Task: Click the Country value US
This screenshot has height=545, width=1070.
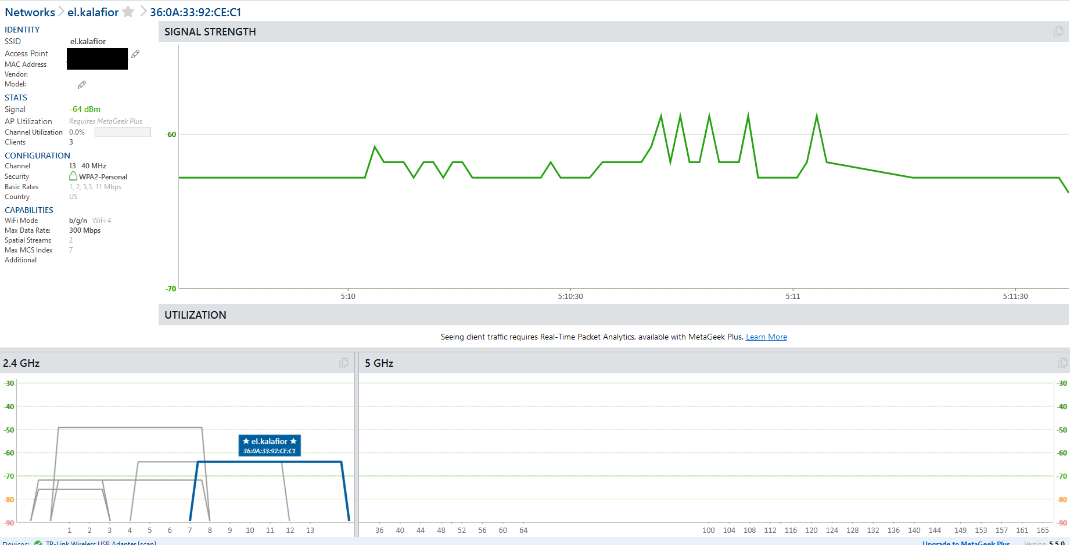Action: pyautogui.click(x=73, y=197)
